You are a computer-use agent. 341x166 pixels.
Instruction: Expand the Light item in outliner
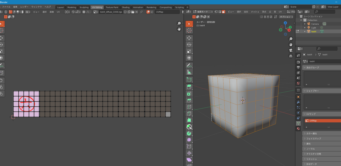coord(305,28)
